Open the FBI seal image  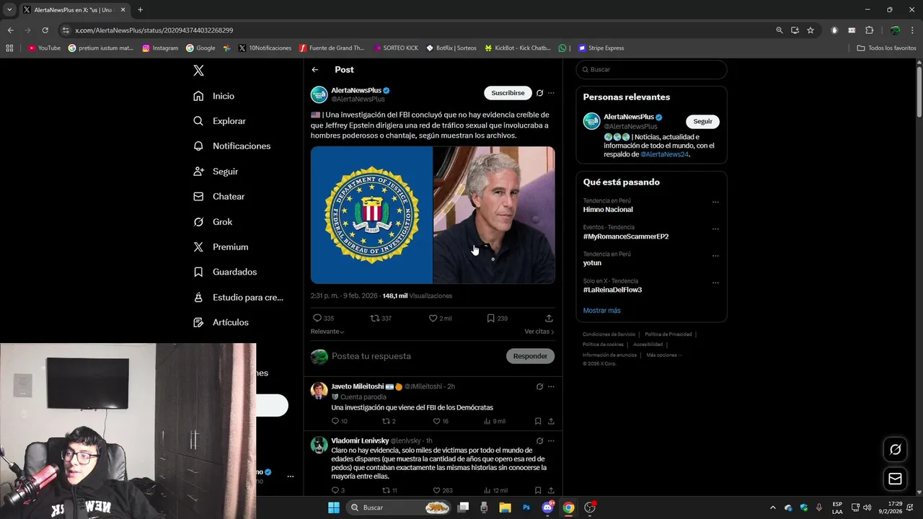(x=371, y=215)
